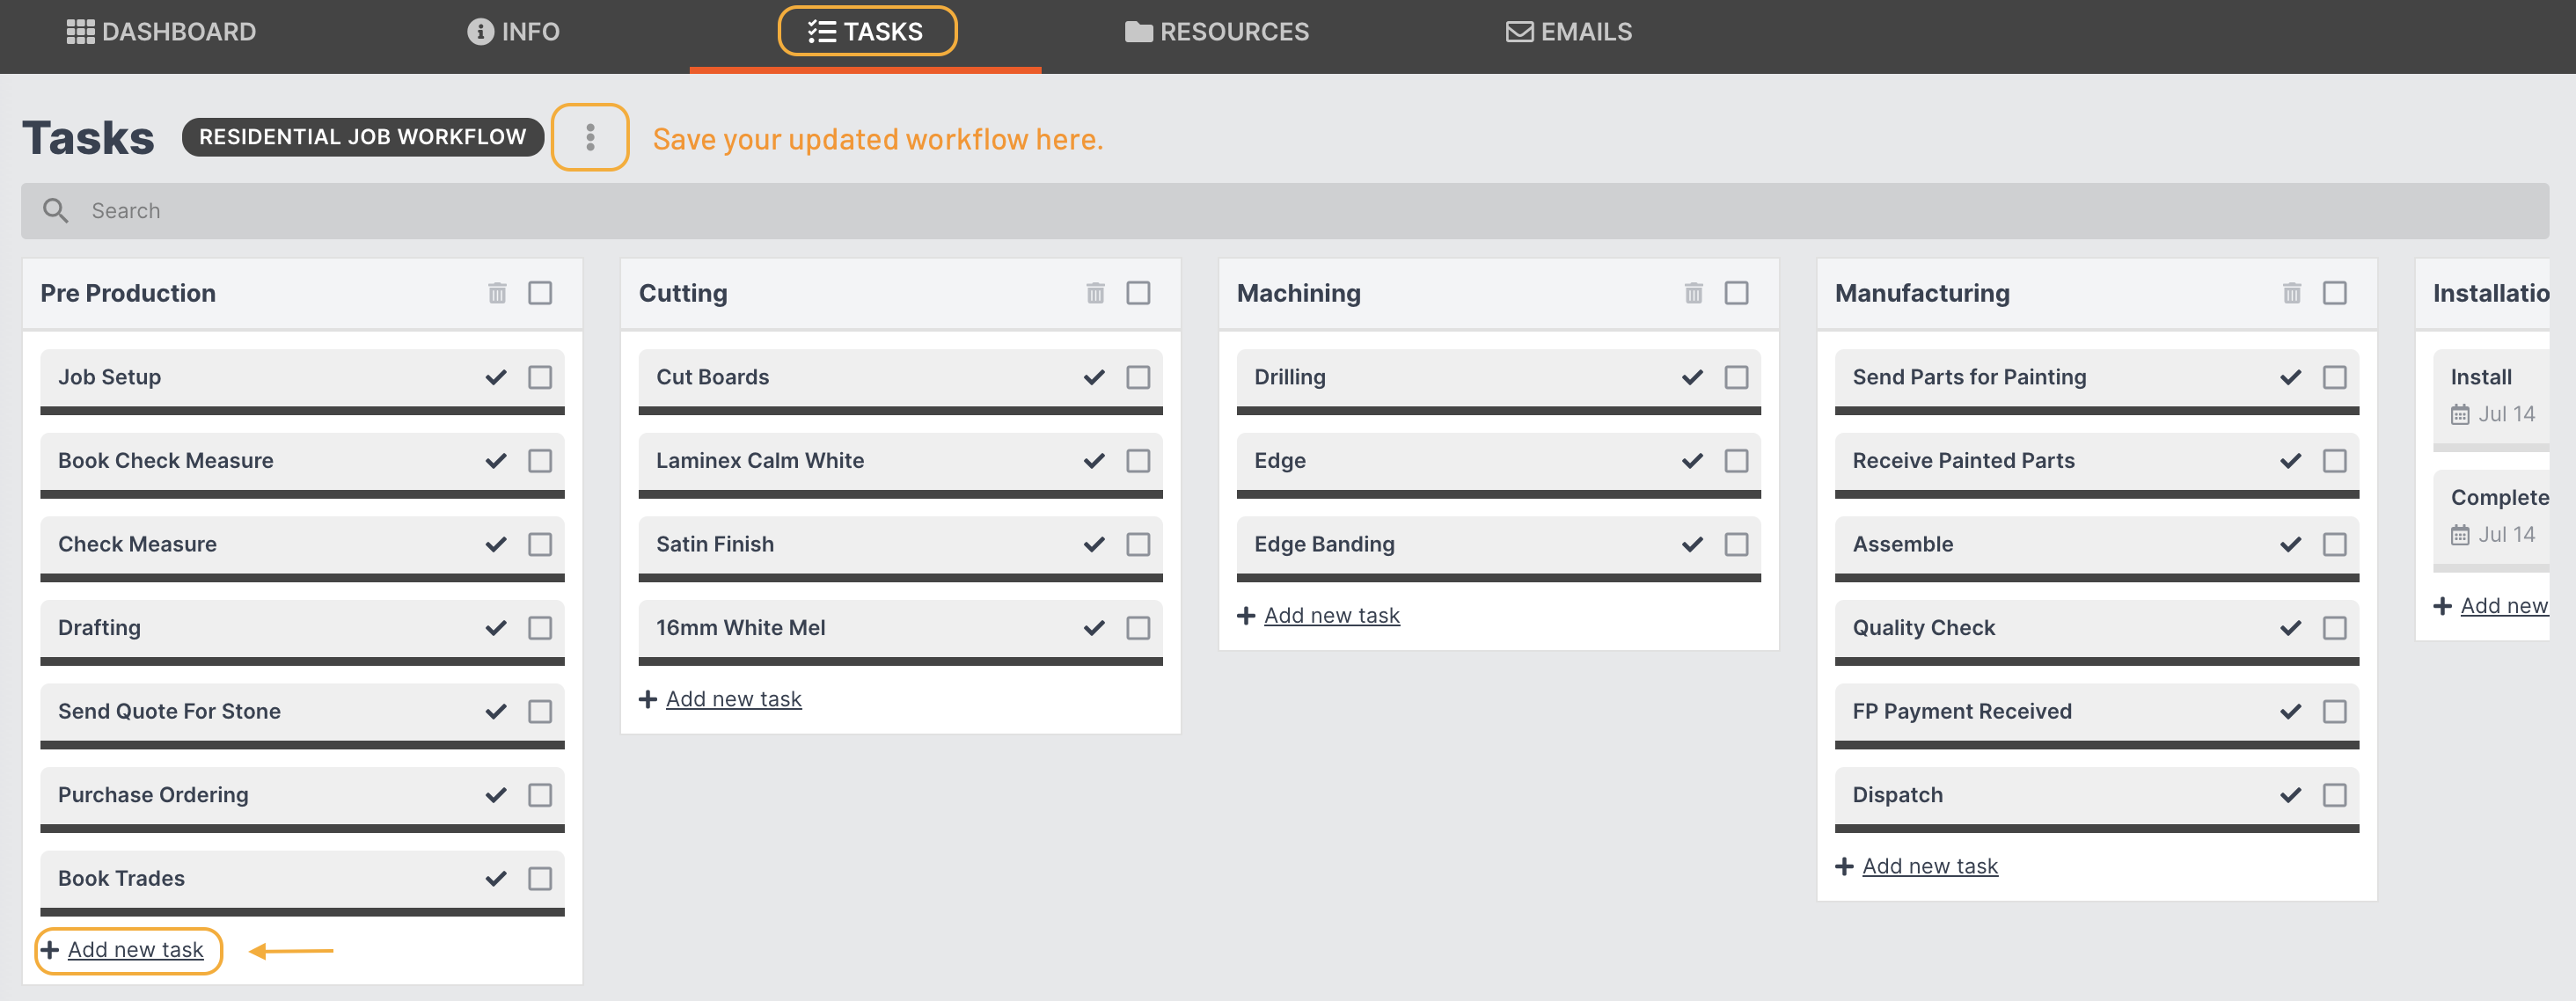Image resolution: width=2576 pixels, height=1001 pixels.
Task: Go to the Dashboard tab
Action: (x=161, y=32)
